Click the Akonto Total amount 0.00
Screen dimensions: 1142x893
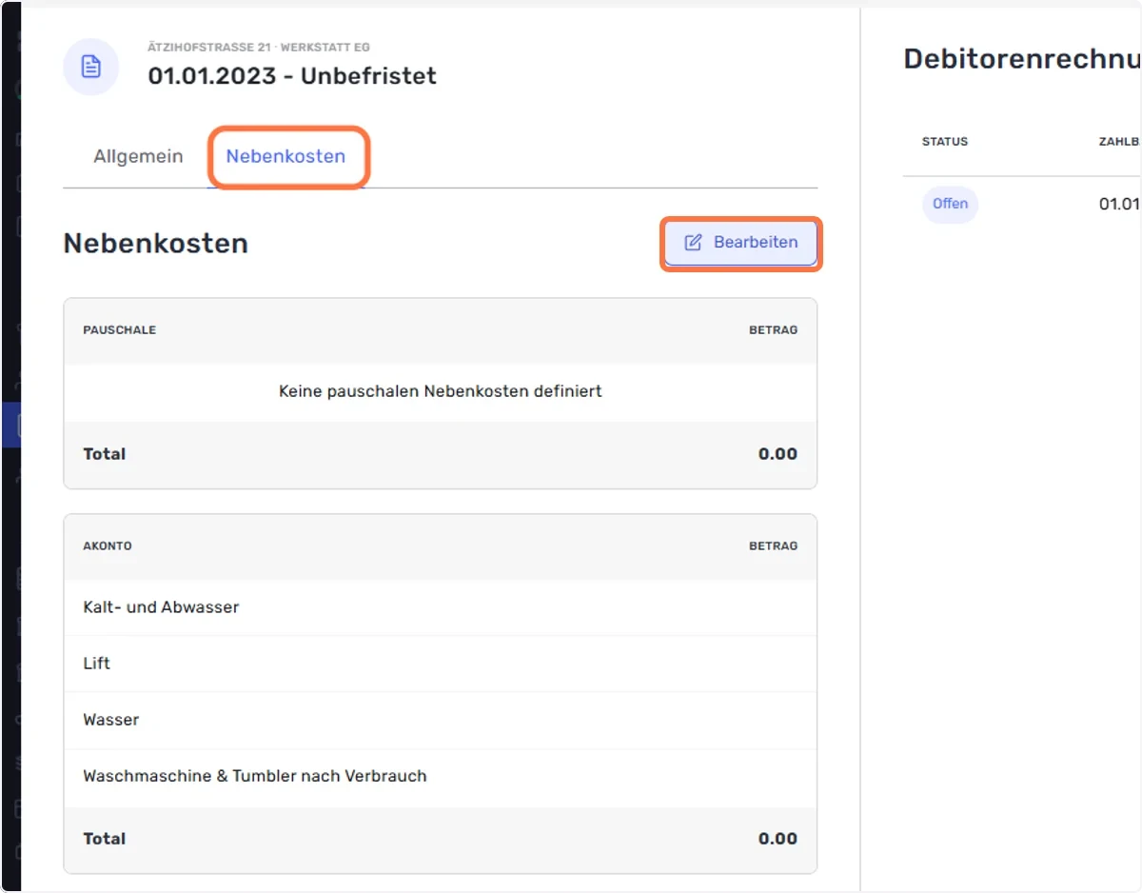click(x=778, y=839)
